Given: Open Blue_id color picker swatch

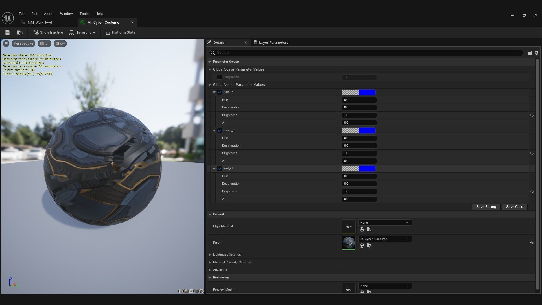Looking at the screenshot, I should [x=359, y=92].
